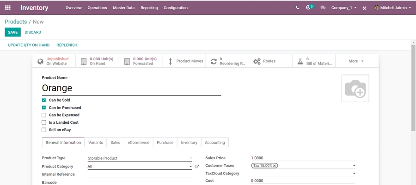Tick the Sell on eBay checkbox
Image resolution: width=416 pixels, height=185 pixels.
click(x=44, y=130)
